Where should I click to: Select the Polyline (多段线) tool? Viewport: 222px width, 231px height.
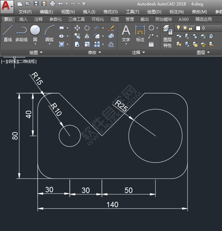pos(21,33)
